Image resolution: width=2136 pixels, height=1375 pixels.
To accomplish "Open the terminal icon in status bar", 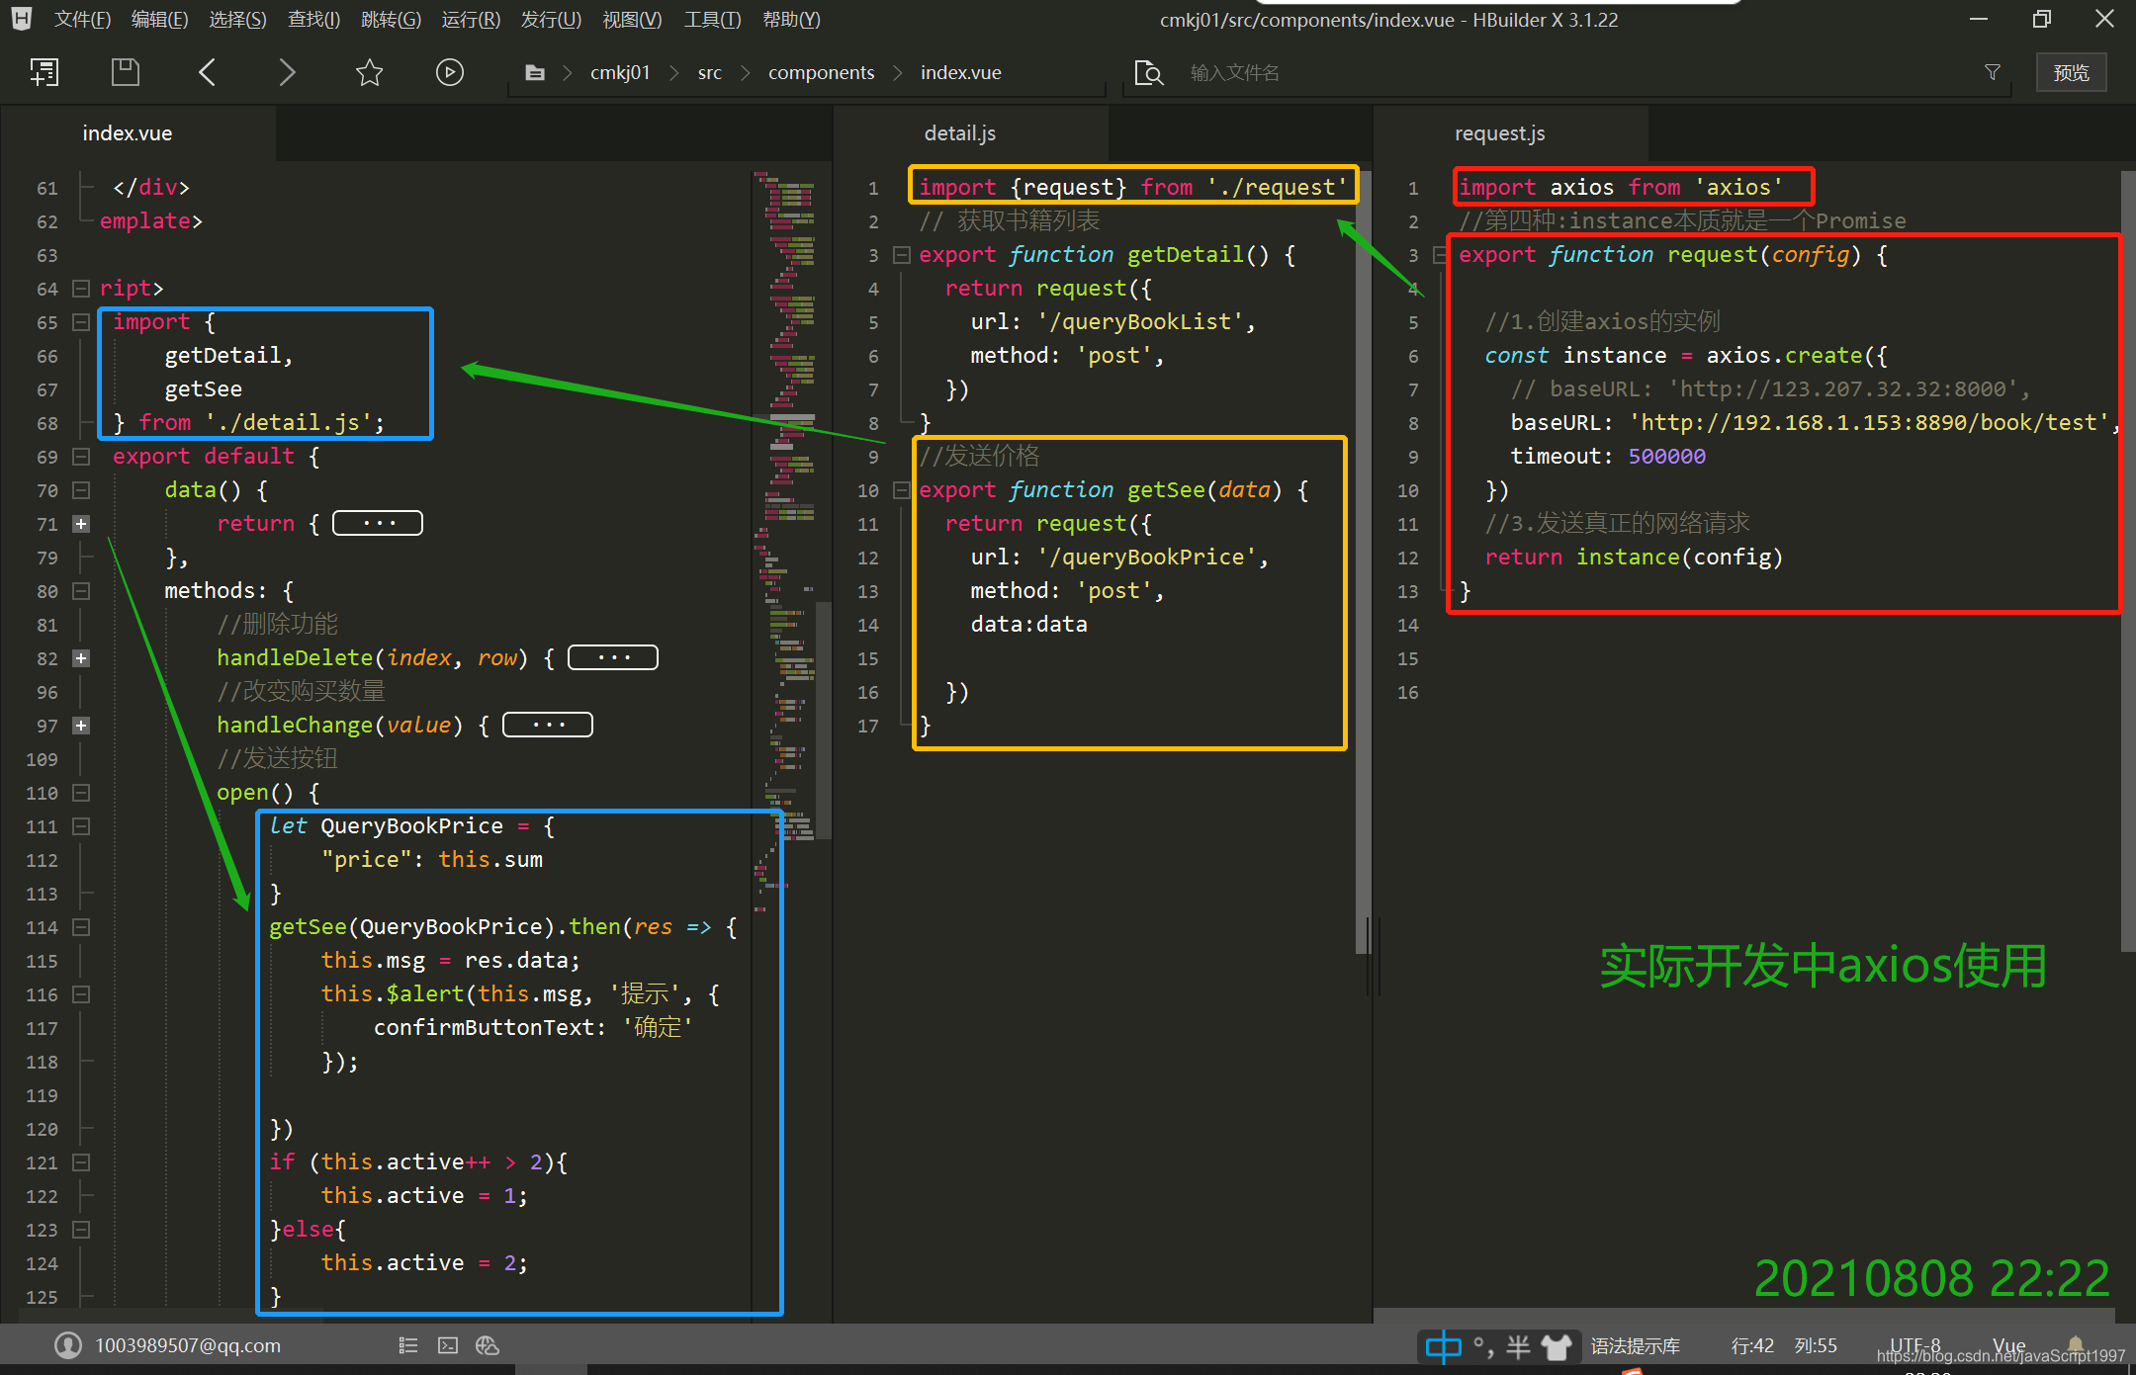I will coord(448,1345).
